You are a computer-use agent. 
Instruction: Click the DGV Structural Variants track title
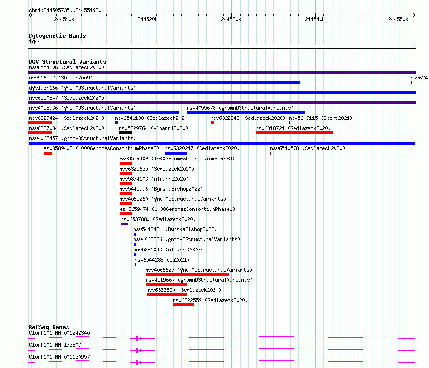[x=67, y=62]
